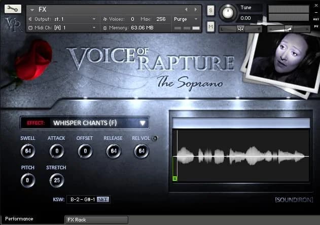Open the Purge dropdown menu
320x225 pixels.
[x=186, y=19]
